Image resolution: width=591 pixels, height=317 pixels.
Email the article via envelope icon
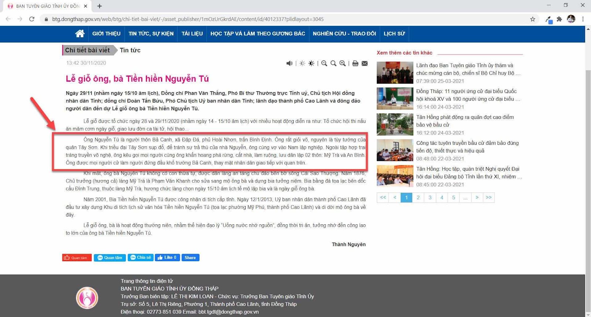pyautogui.click(x=365, y=63)
